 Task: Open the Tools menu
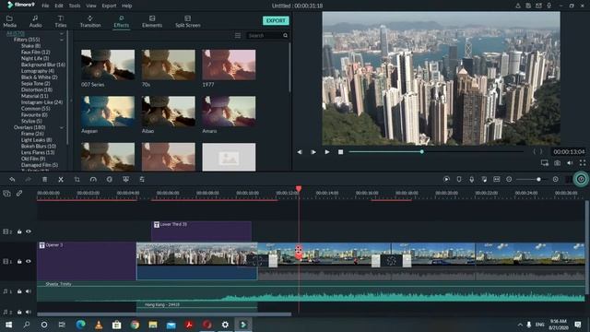75,6
